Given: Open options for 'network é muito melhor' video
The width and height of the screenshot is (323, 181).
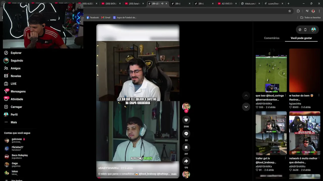Looking at the screenshot, I should [x=319, y=158].
